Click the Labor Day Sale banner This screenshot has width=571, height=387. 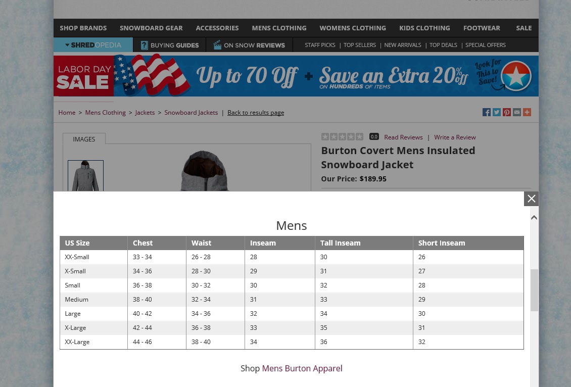click(296, 76)
